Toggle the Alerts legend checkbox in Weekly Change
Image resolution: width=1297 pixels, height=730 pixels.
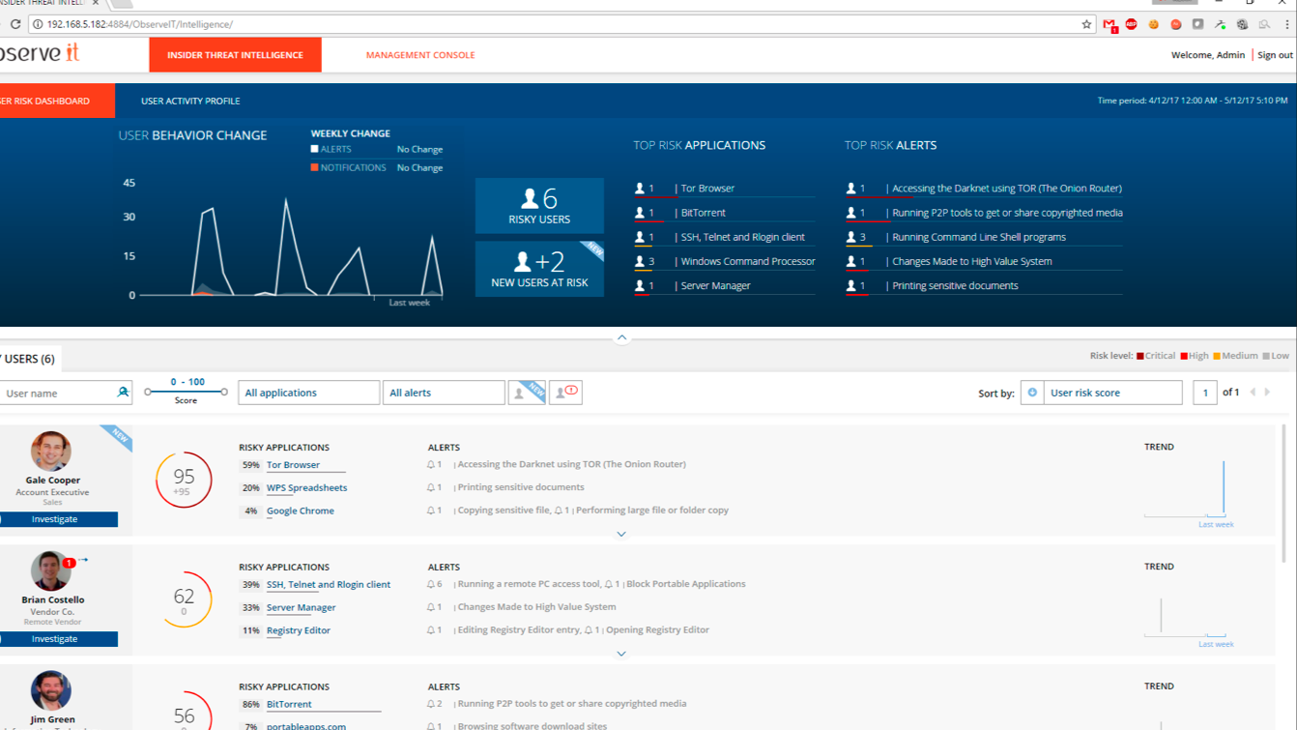click(x=314, y=149)
